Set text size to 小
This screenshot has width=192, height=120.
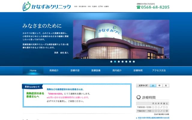pos(153,85)
